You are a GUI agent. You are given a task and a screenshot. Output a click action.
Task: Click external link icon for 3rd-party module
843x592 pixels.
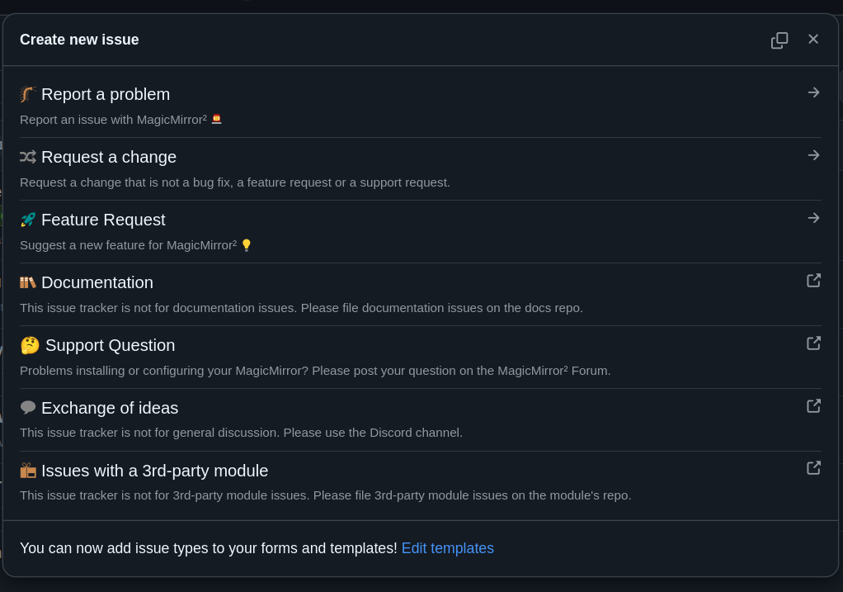[x=813, y=468]
